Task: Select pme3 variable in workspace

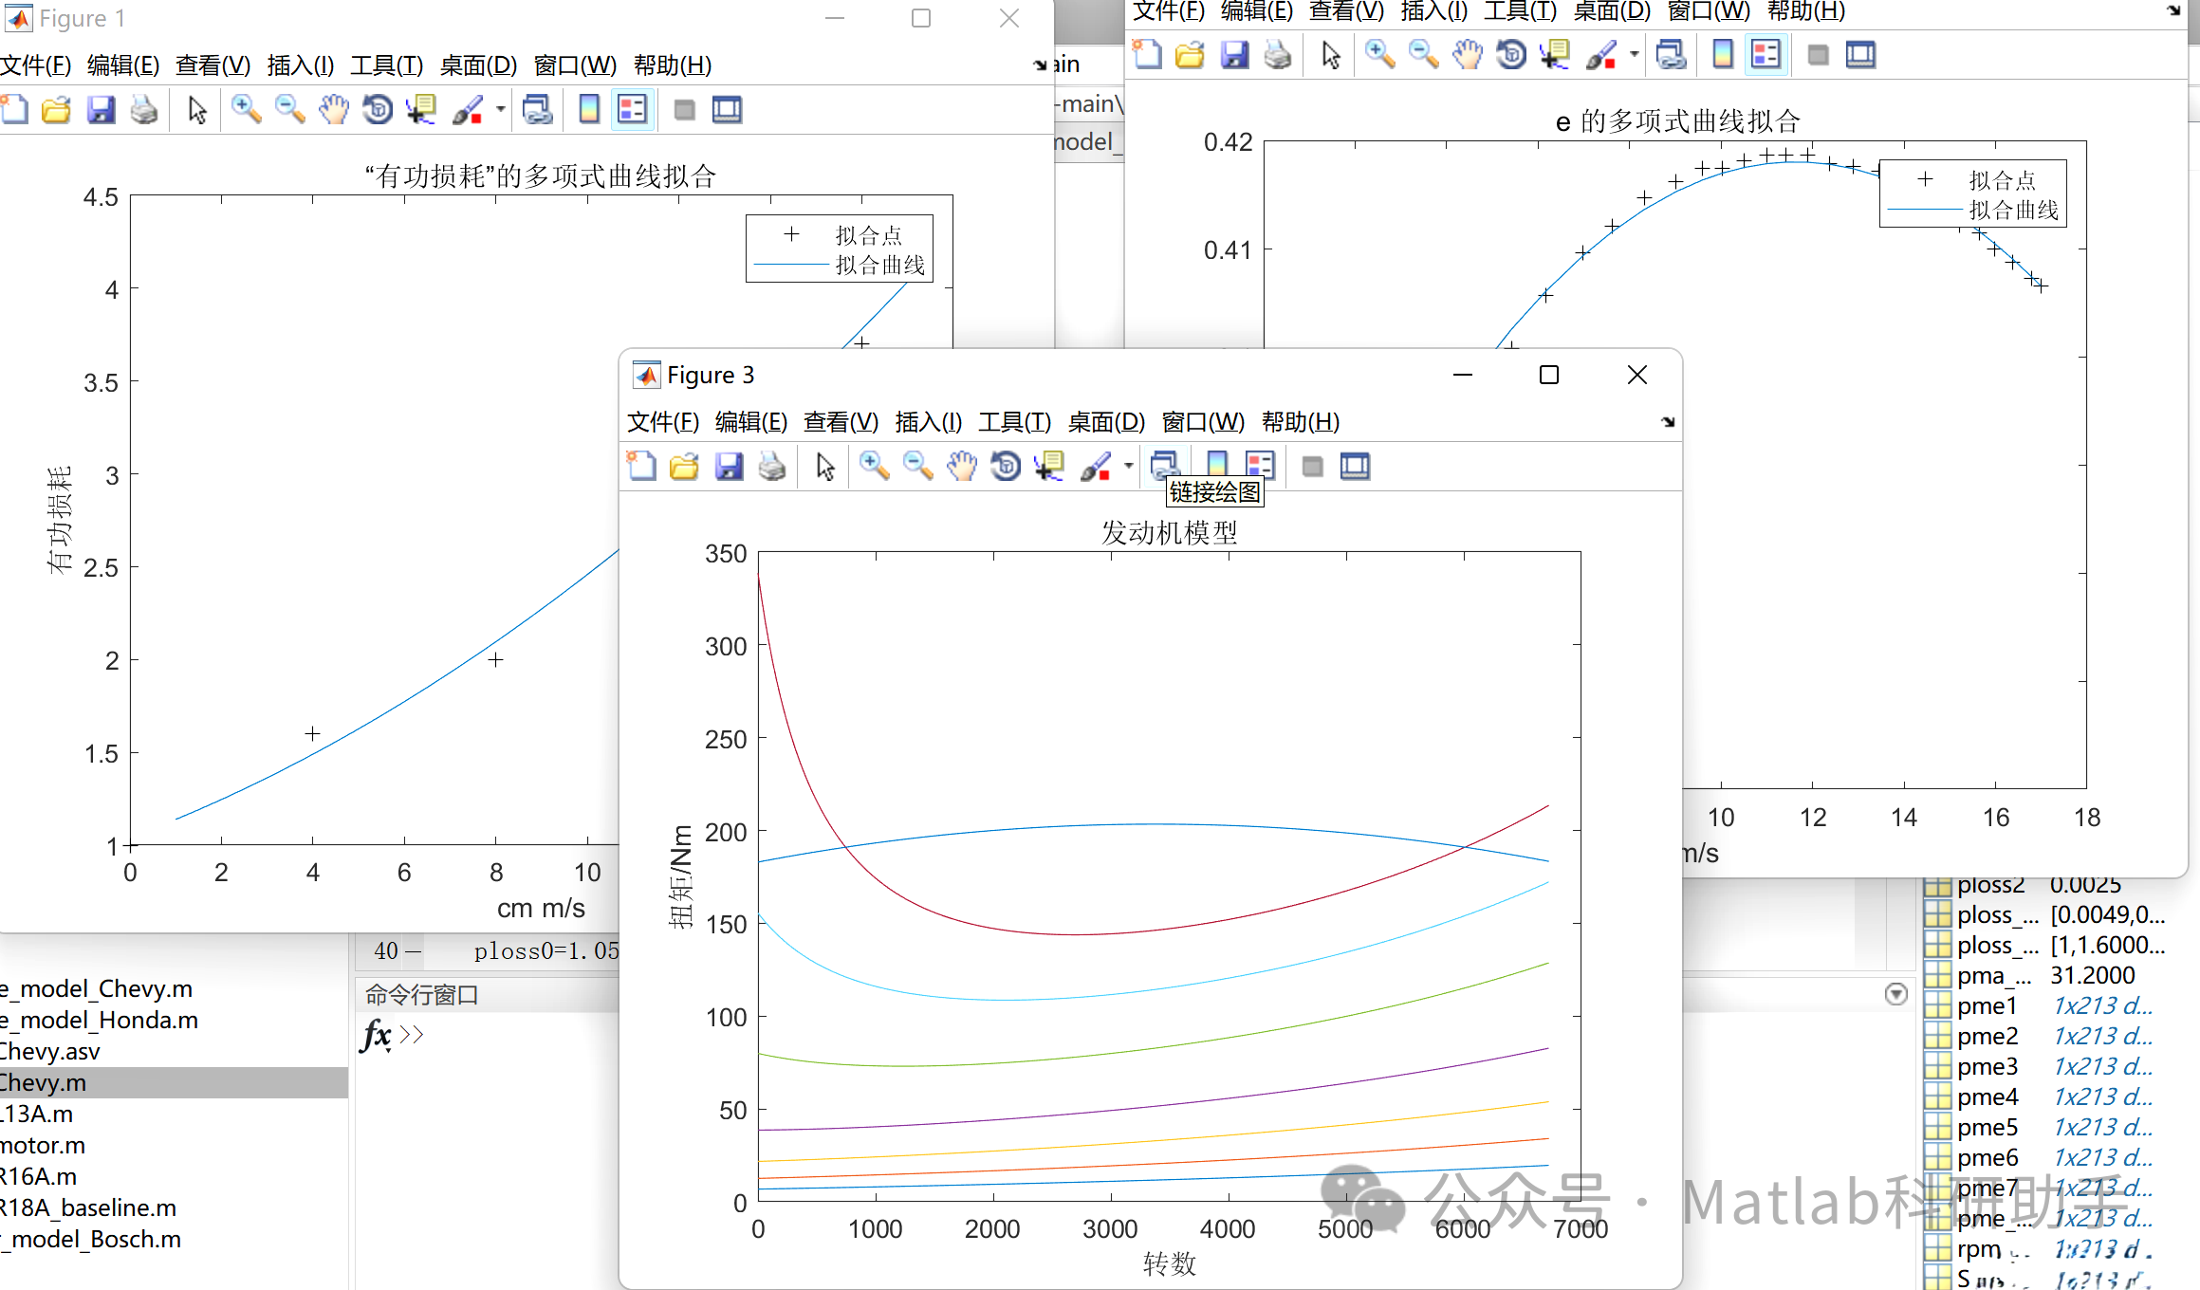Action: 1987,1066
